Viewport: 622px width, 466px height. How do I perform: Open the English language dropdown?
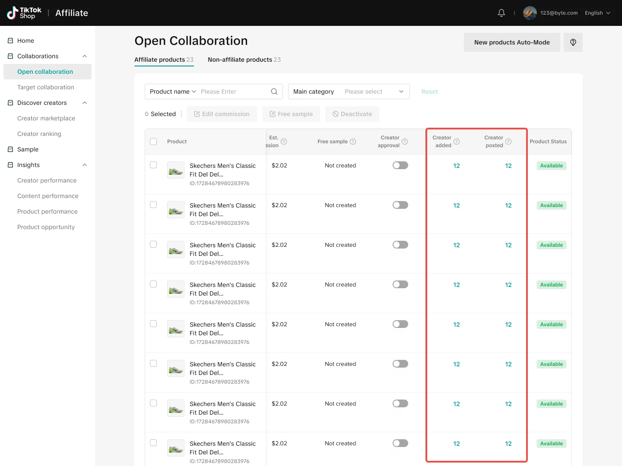597,13
